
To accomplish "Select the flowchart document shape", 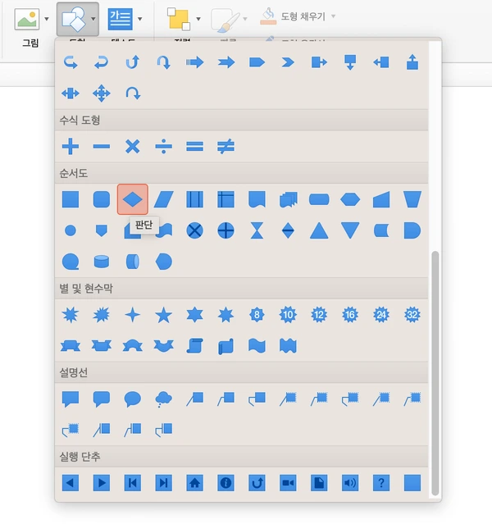I will coord(257,199).
